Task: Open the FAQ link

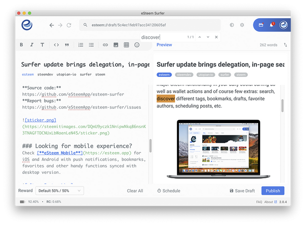Action: coord(259,202)
